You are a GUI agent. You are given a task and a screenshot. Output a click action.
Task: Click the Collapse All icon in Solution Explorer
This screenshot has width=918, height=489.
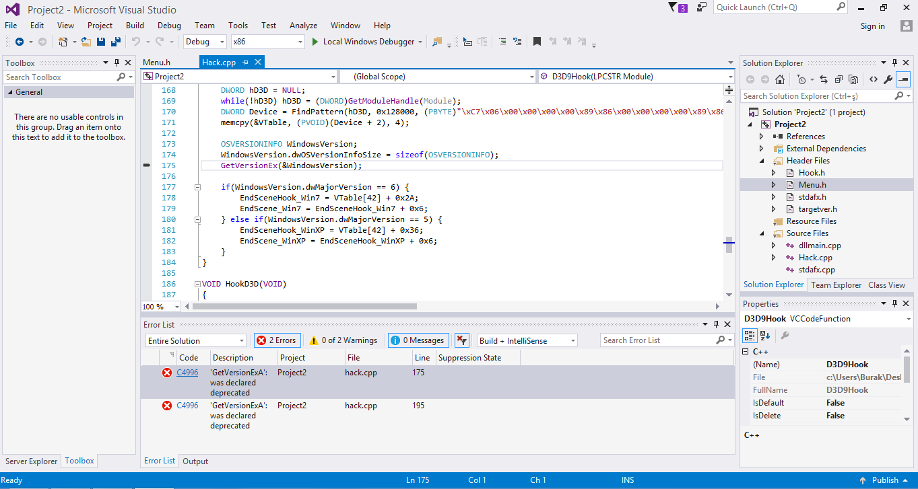[x=839, y=79]
